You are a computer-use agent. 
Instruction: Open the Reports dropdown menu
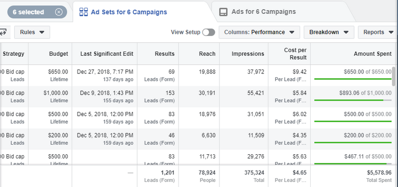pos(378,32)
